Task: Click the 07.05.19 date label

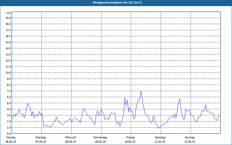Action: 41,142
